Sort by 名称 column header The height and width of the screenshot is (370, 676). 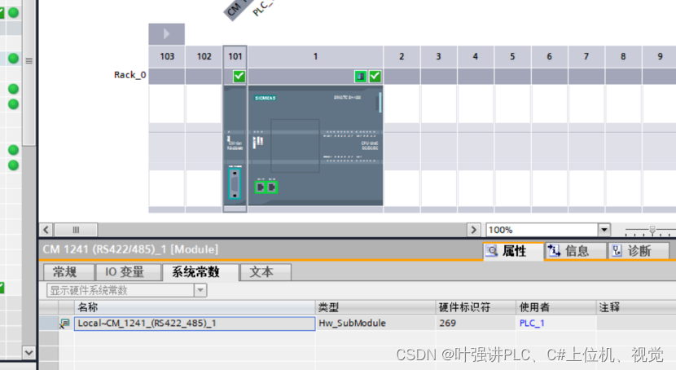point(195,307)
